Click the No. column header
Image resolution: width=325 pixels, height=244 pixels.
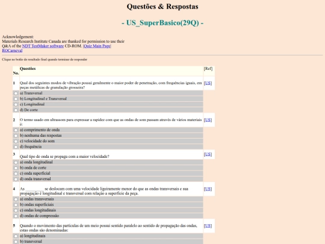tap(16, 73)
